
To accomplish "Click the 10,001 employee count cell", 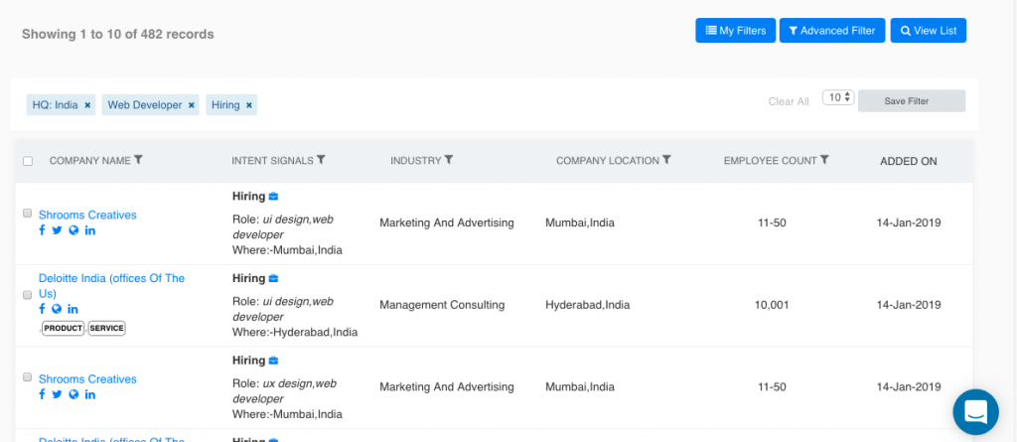I will 772,305.
